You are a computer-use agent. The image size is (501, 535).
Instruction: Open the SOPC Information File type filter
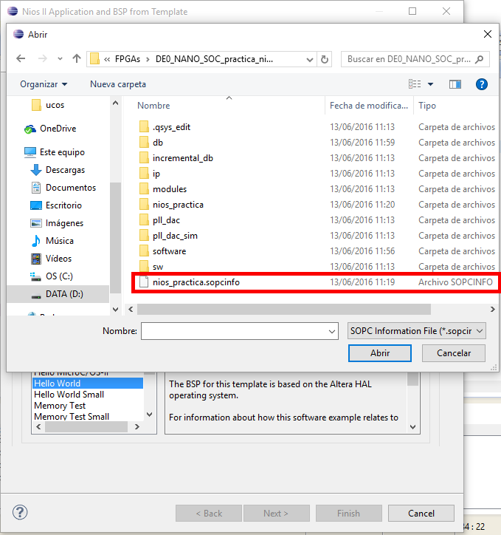[417, 331]
